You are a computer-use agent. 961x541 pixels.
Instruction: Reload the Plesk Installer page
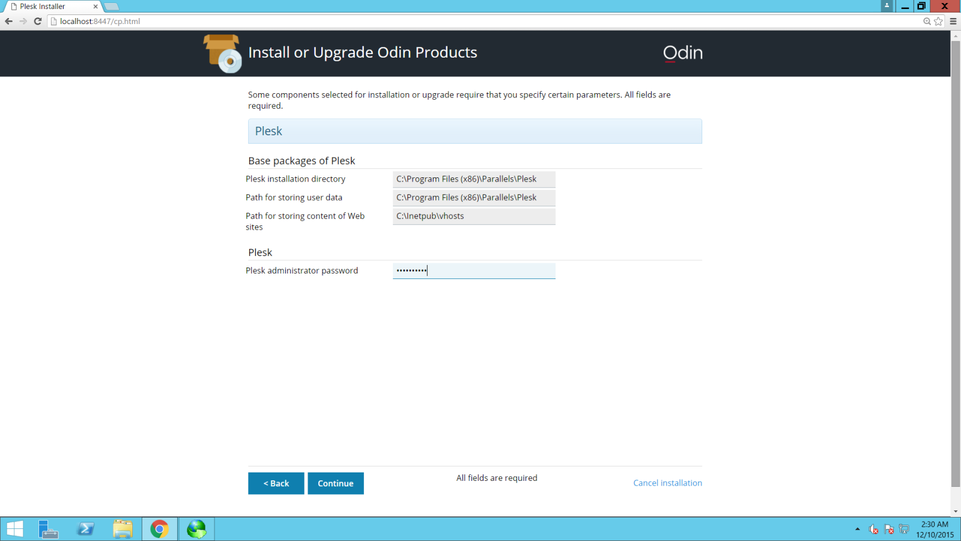tap(38, 21)
